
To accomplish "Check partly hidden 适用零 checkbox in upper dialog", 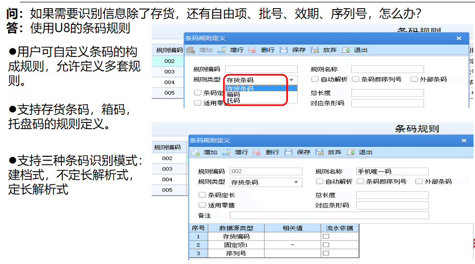I will click(x=197, y=103).
